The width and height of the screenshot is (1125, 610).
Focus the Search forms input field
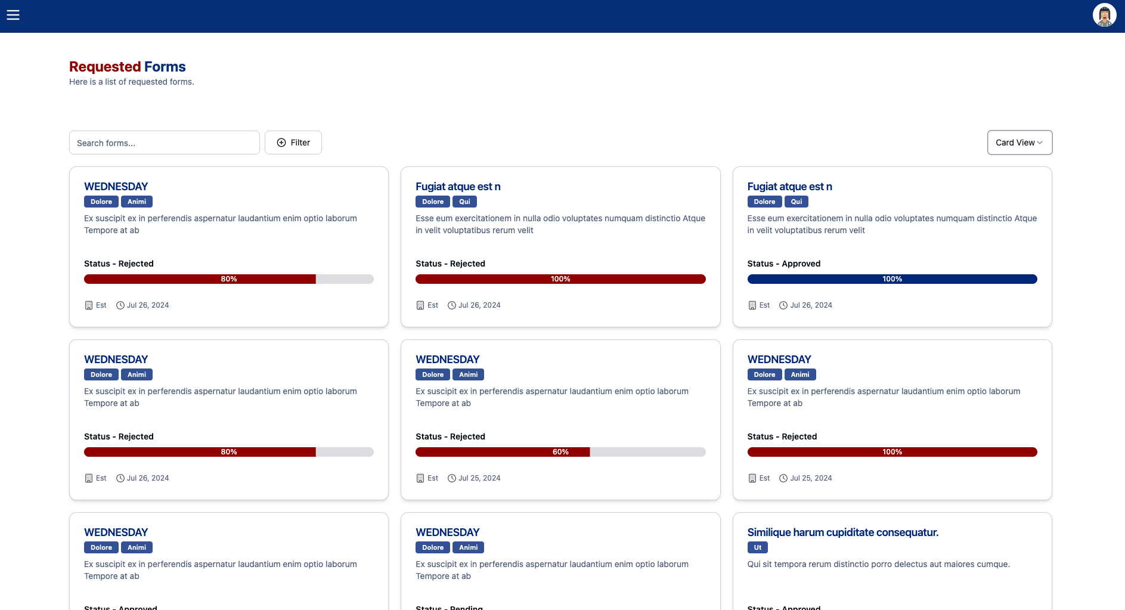[x=165, y=143]
